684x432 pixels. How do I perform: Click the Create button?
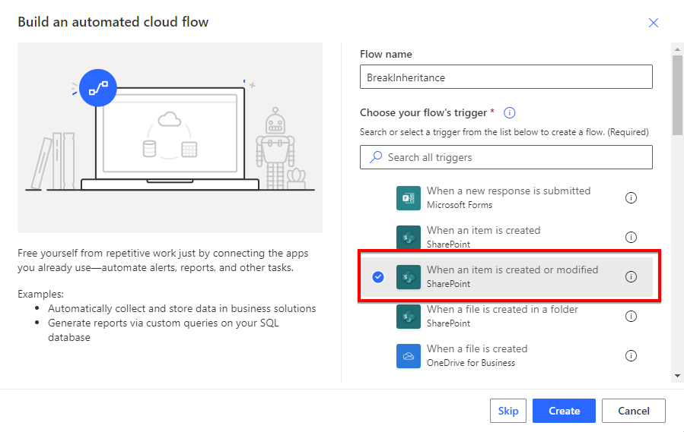point(564,411)
